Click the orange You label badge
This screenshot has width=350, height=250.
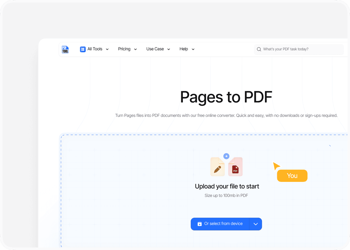[292, 176]
